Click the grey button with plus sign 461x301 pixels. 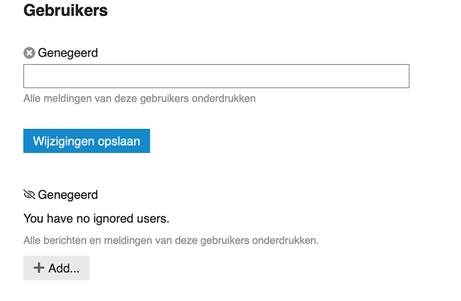tap(56, 268)
